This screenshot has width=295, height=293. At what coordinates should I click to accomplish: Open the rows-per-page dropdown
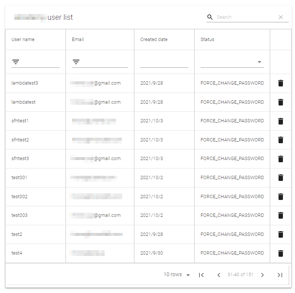pos(177,275)
